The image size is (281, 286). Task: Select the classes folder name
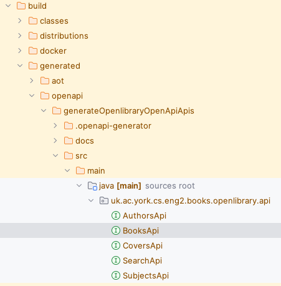[54, 21]
